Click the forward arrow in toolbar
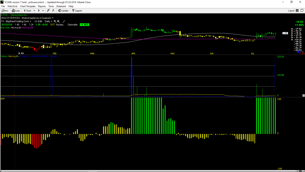305x172 pixels. point(39,11)
